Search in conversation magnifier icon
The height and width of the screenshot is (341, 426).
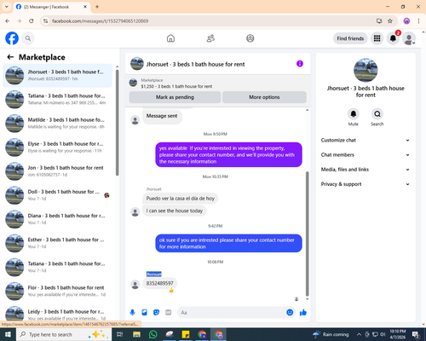(377, 114)
